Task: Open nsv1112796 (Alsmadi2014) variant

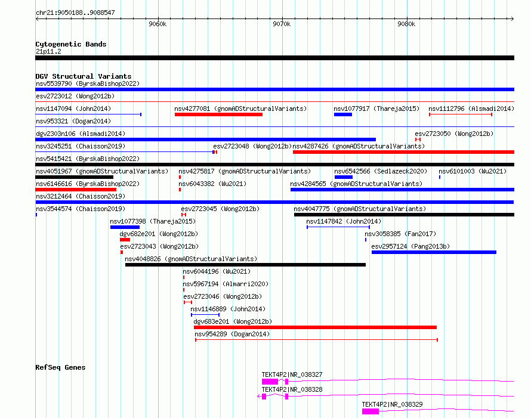Action: tap(471, 109)
